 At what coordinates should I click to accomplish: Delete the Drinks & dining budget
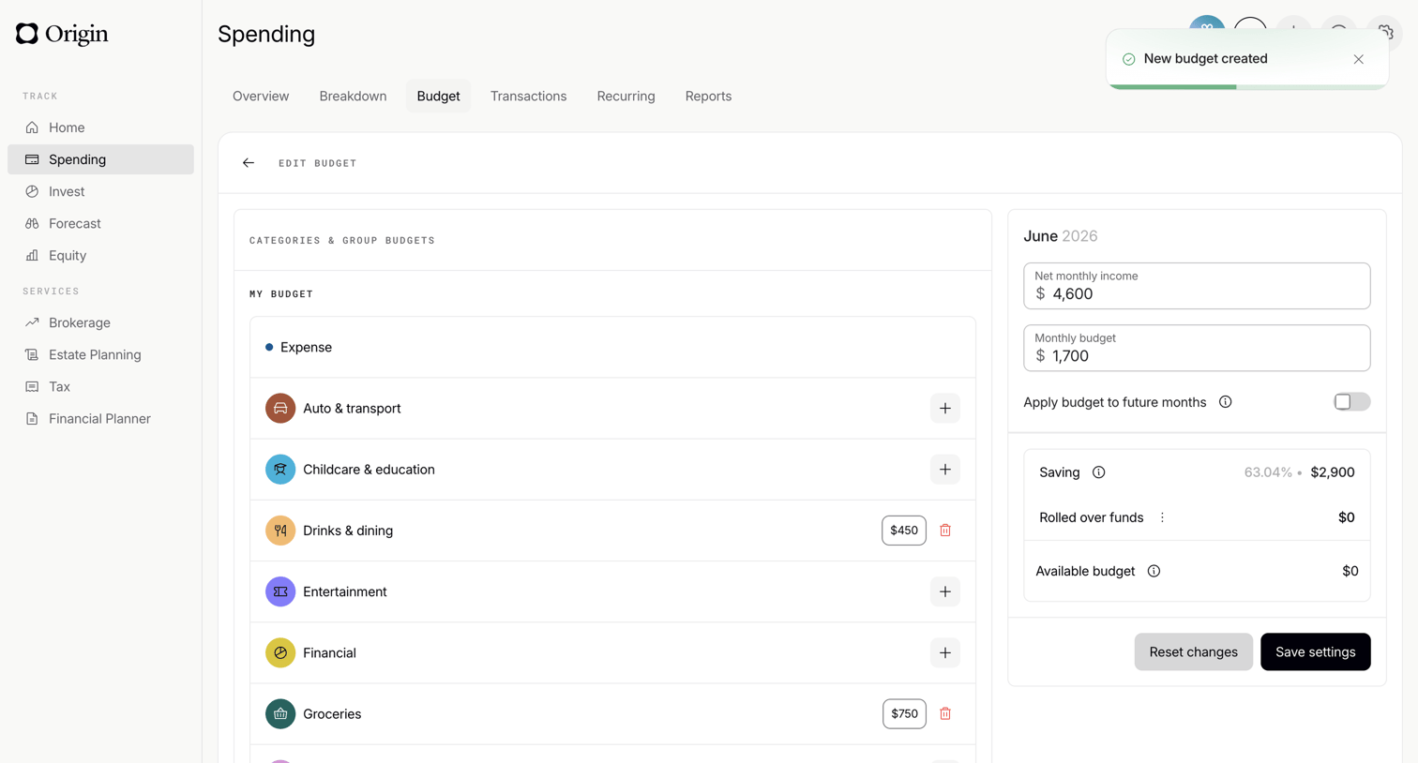click(945, 531)
